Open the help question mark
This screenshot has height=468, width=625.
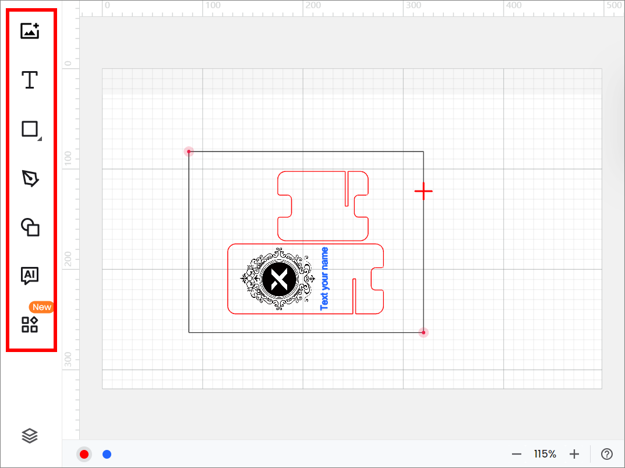point(606,454)
